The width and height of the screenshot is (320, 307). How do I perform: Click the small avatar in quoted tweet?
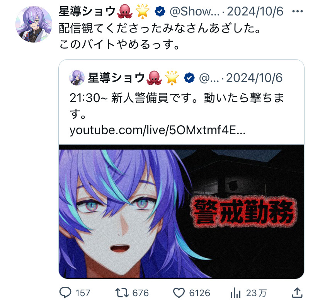[77, 78]
